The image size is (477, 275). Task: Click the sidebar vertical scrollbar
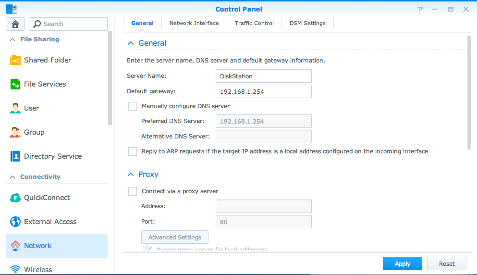point(110,78)
